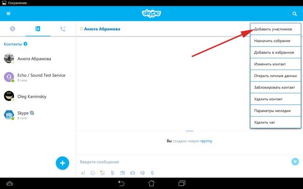Viewport: 303px width, 189px height.
Task: Open the группу link in chat
Action: pyautogui.click(x=206, y=141)
